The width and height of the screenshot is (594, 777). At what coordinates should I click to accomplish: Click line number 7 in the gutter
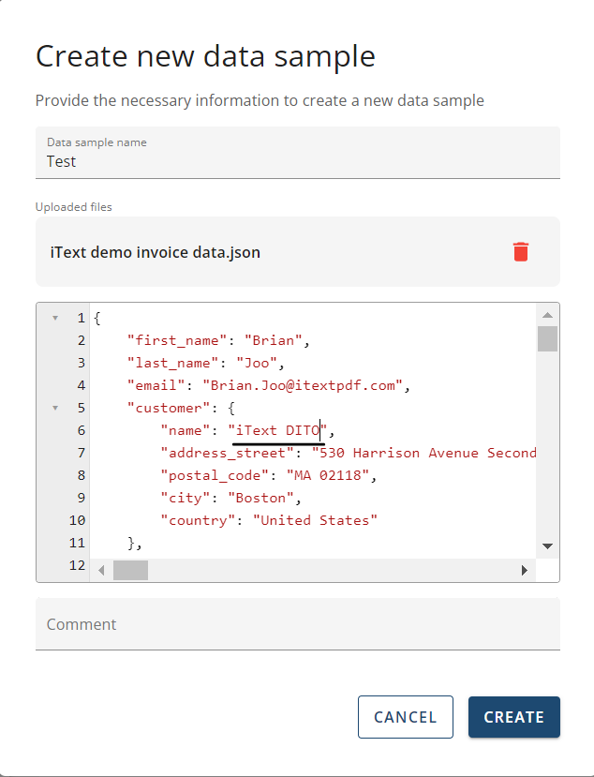(81, 453)
